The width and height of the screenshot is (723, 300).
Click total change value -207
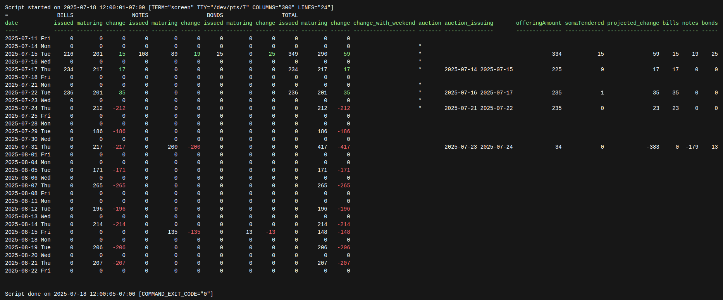pos(344,263)
